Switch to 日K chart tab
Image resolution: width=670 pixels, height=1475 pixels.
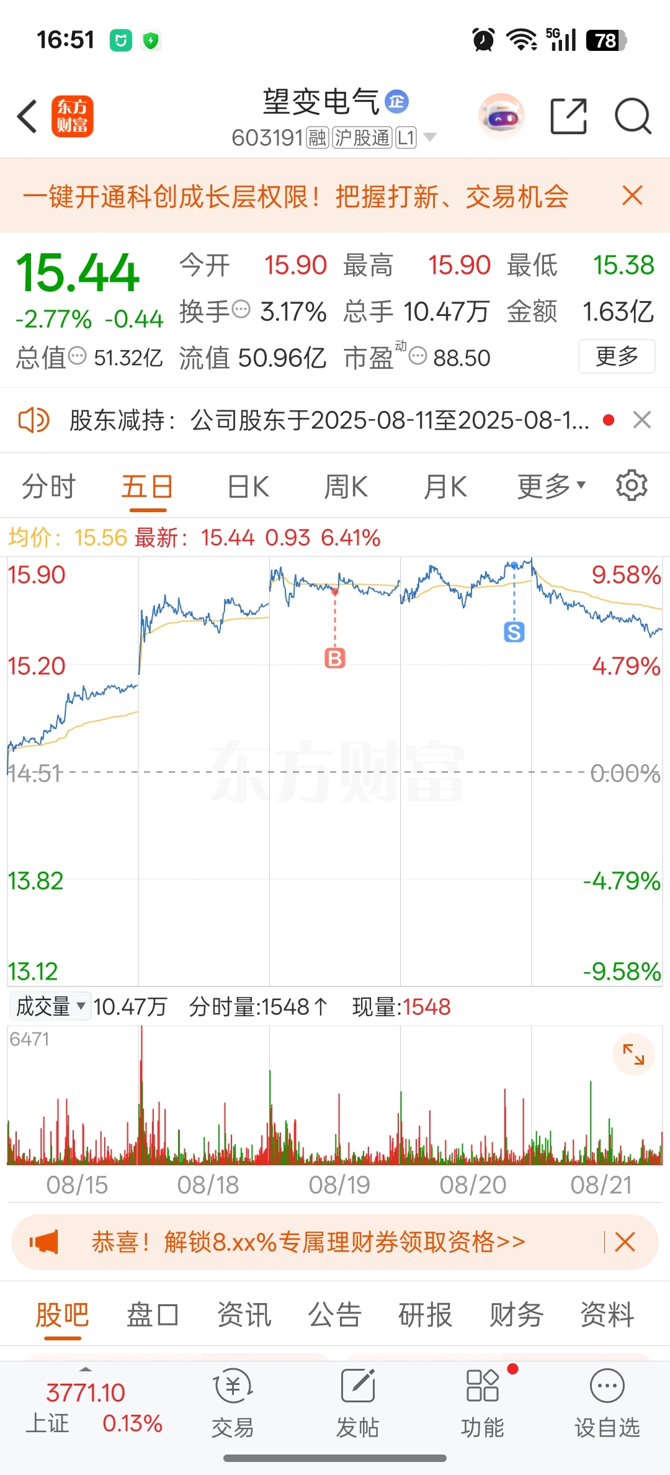(x=248, y=486)
